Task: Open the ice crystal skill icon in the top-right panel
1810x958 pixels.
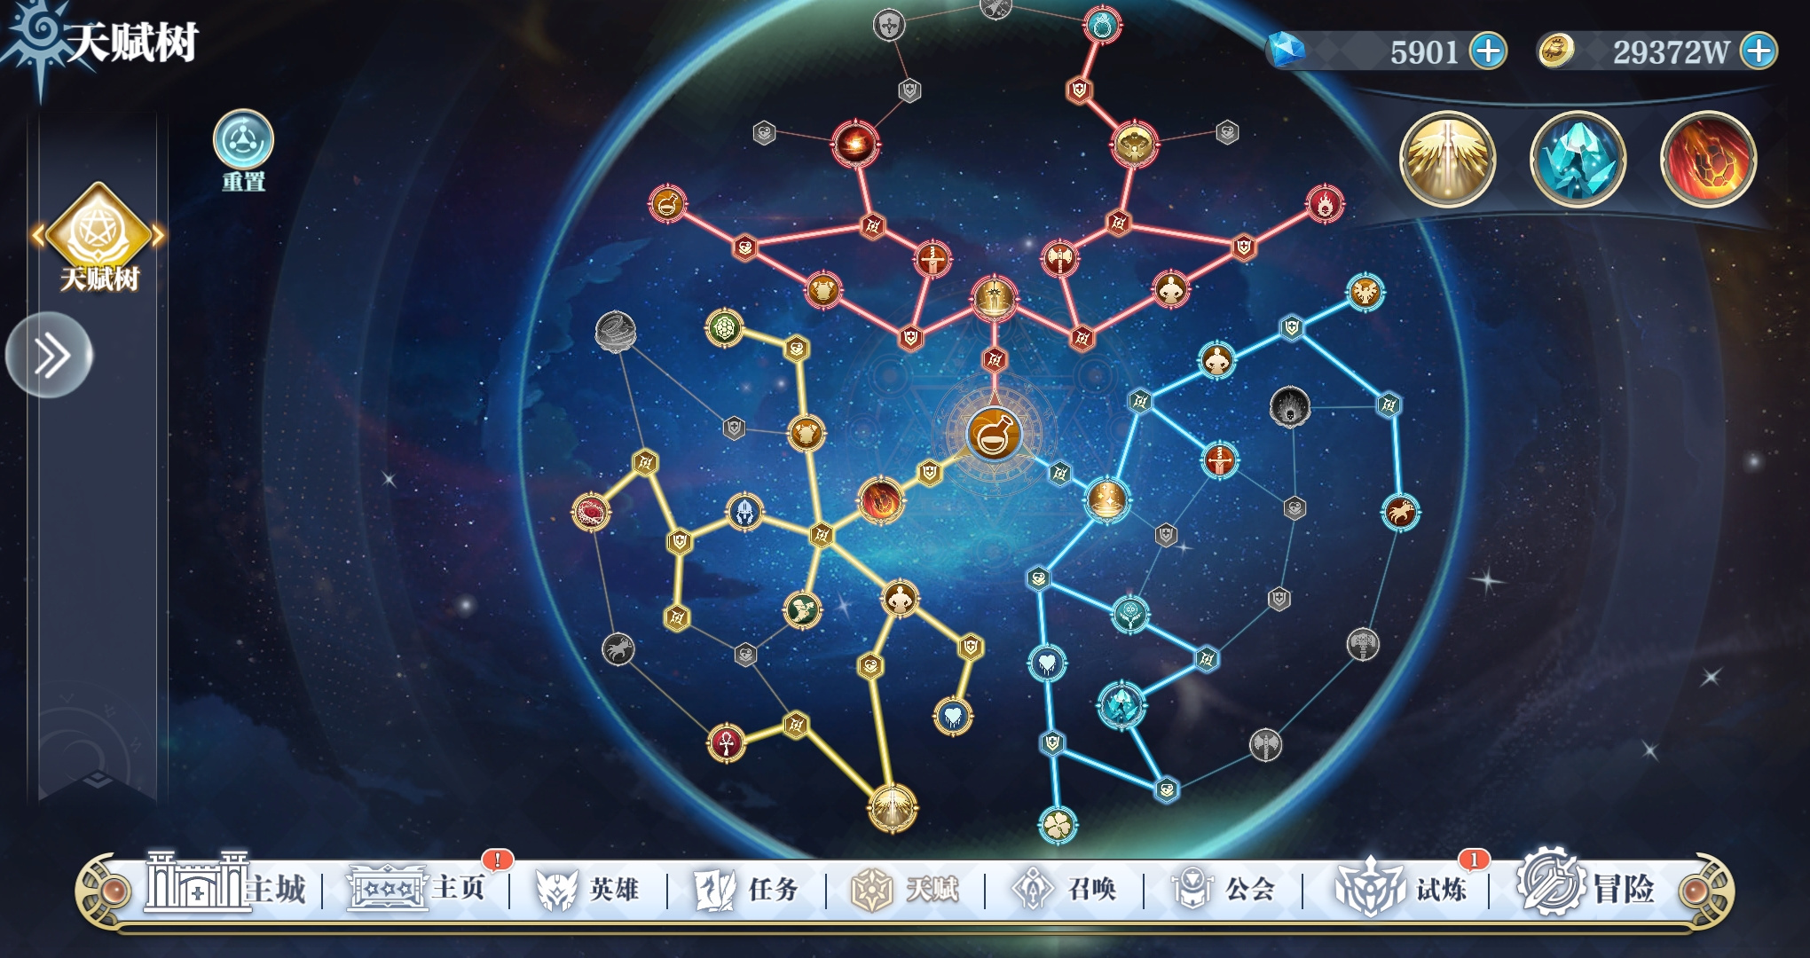Action: [x=1578, y=160]
